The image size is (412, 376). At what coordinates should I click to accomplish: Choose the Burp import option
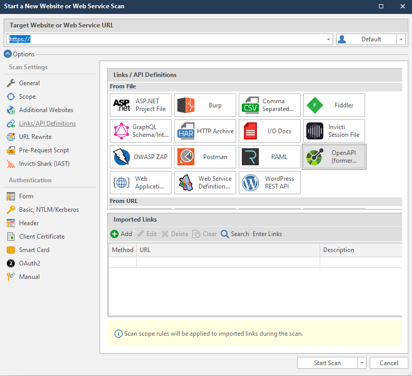(x=205, y=105)
